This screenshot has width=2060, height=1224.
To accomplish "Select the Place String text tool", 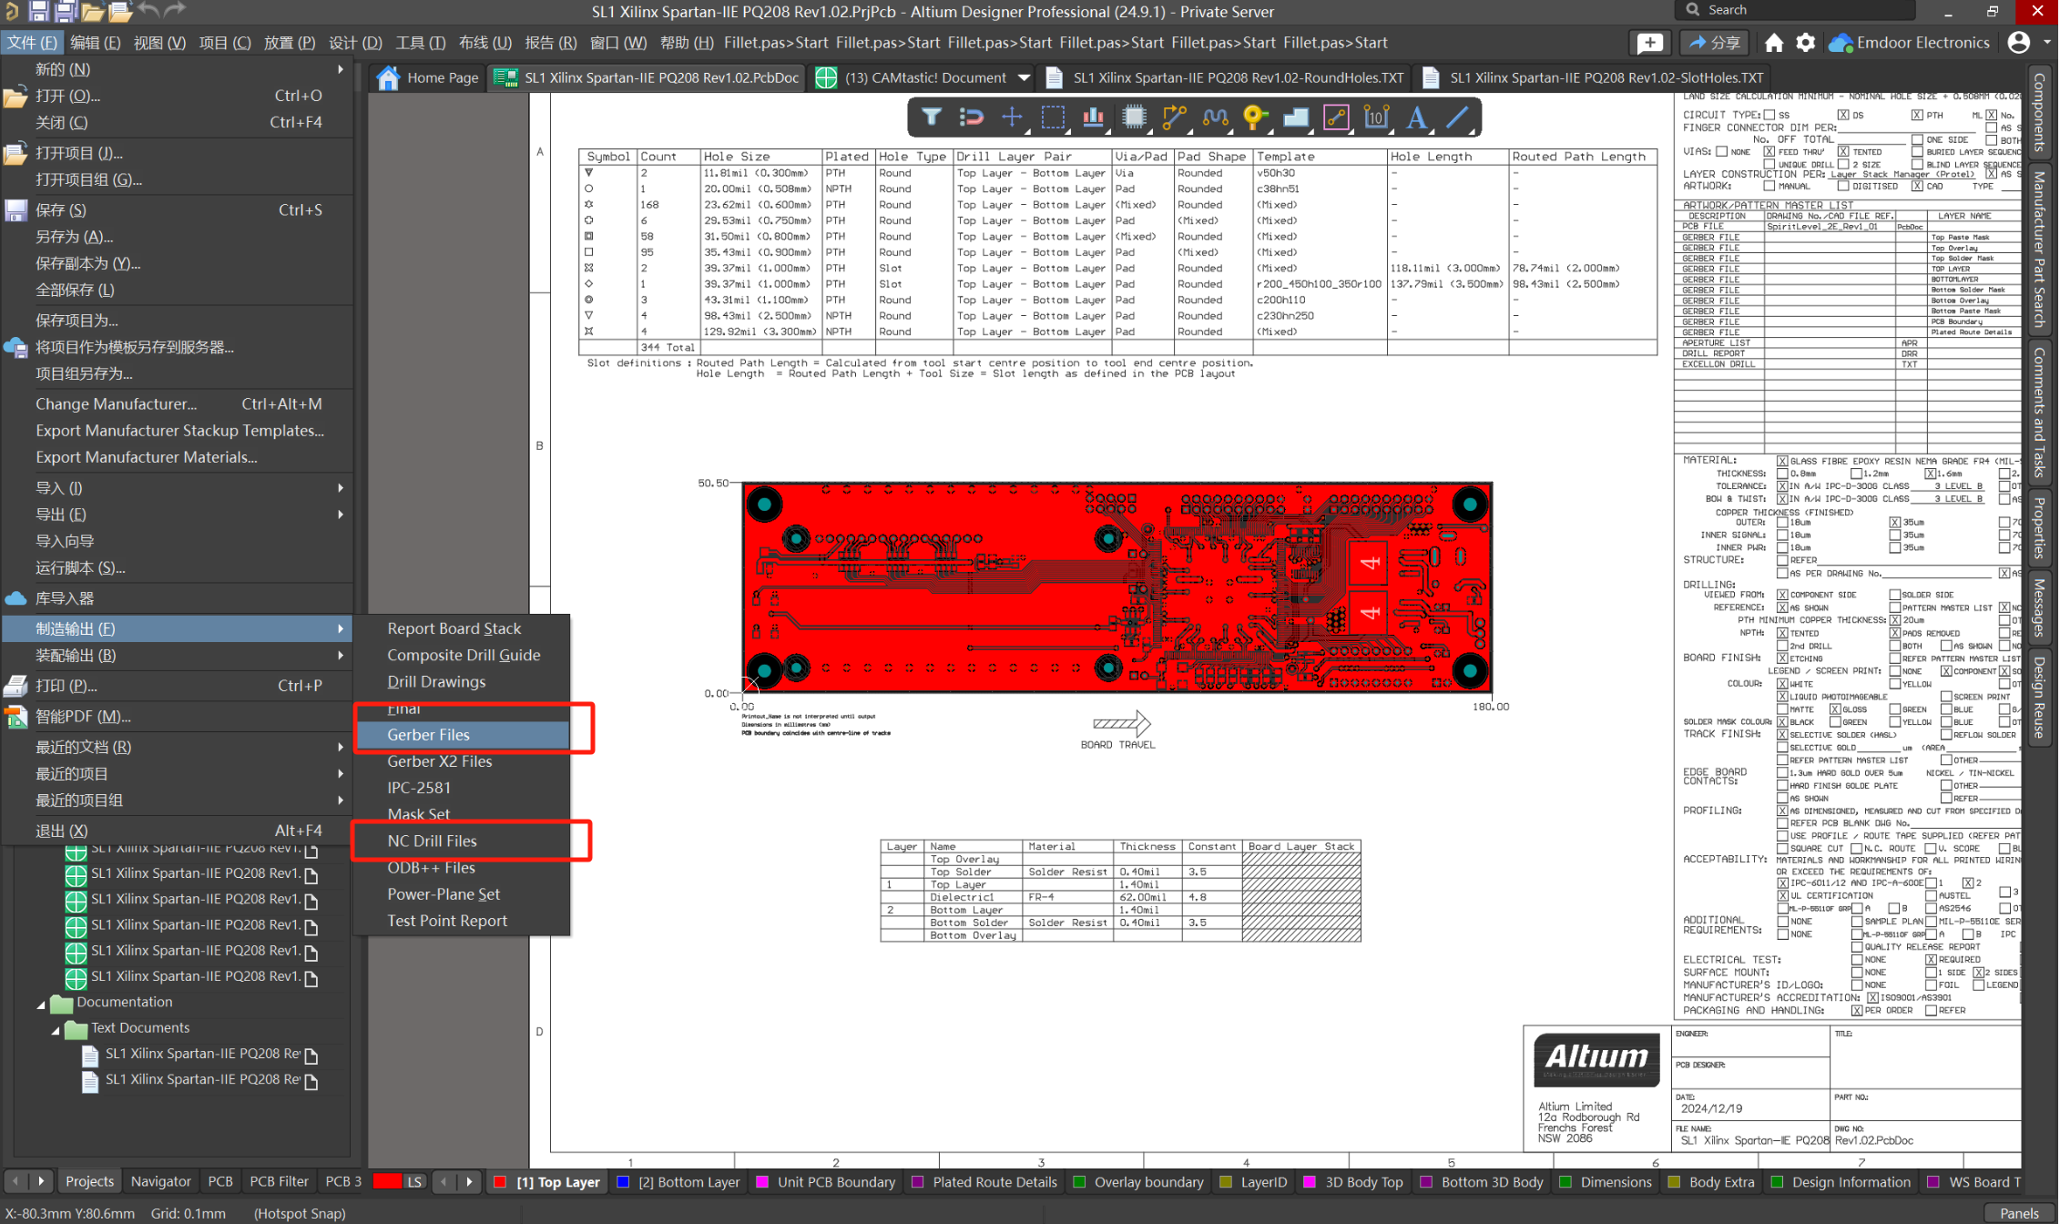I will click(1416, 117).
